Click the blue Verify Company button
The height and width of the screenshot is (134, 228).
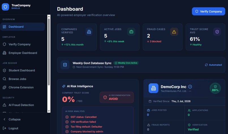[x=208, y=11]
